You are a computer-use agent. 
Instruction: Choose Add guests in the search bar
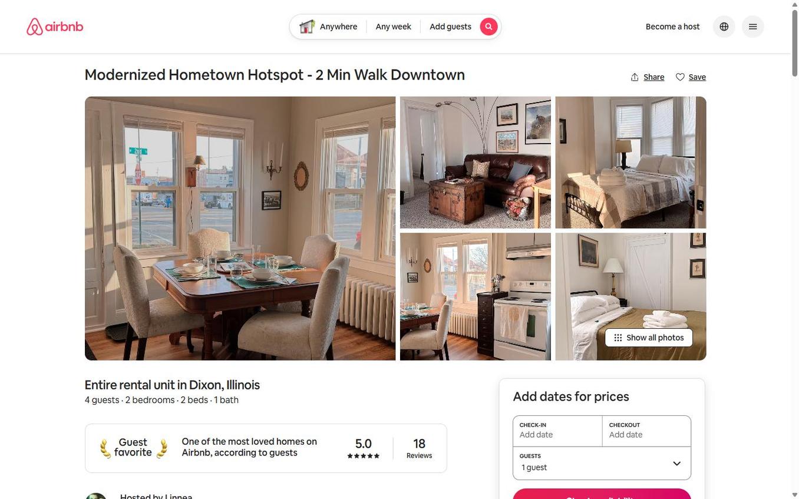click(450, 27)
